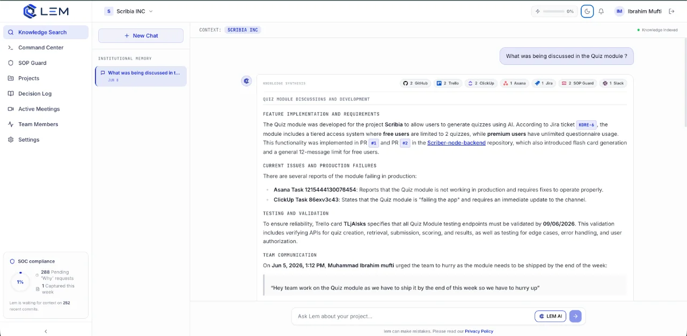
Task: Click the Slack source badge
Action: tap(613, 83)
